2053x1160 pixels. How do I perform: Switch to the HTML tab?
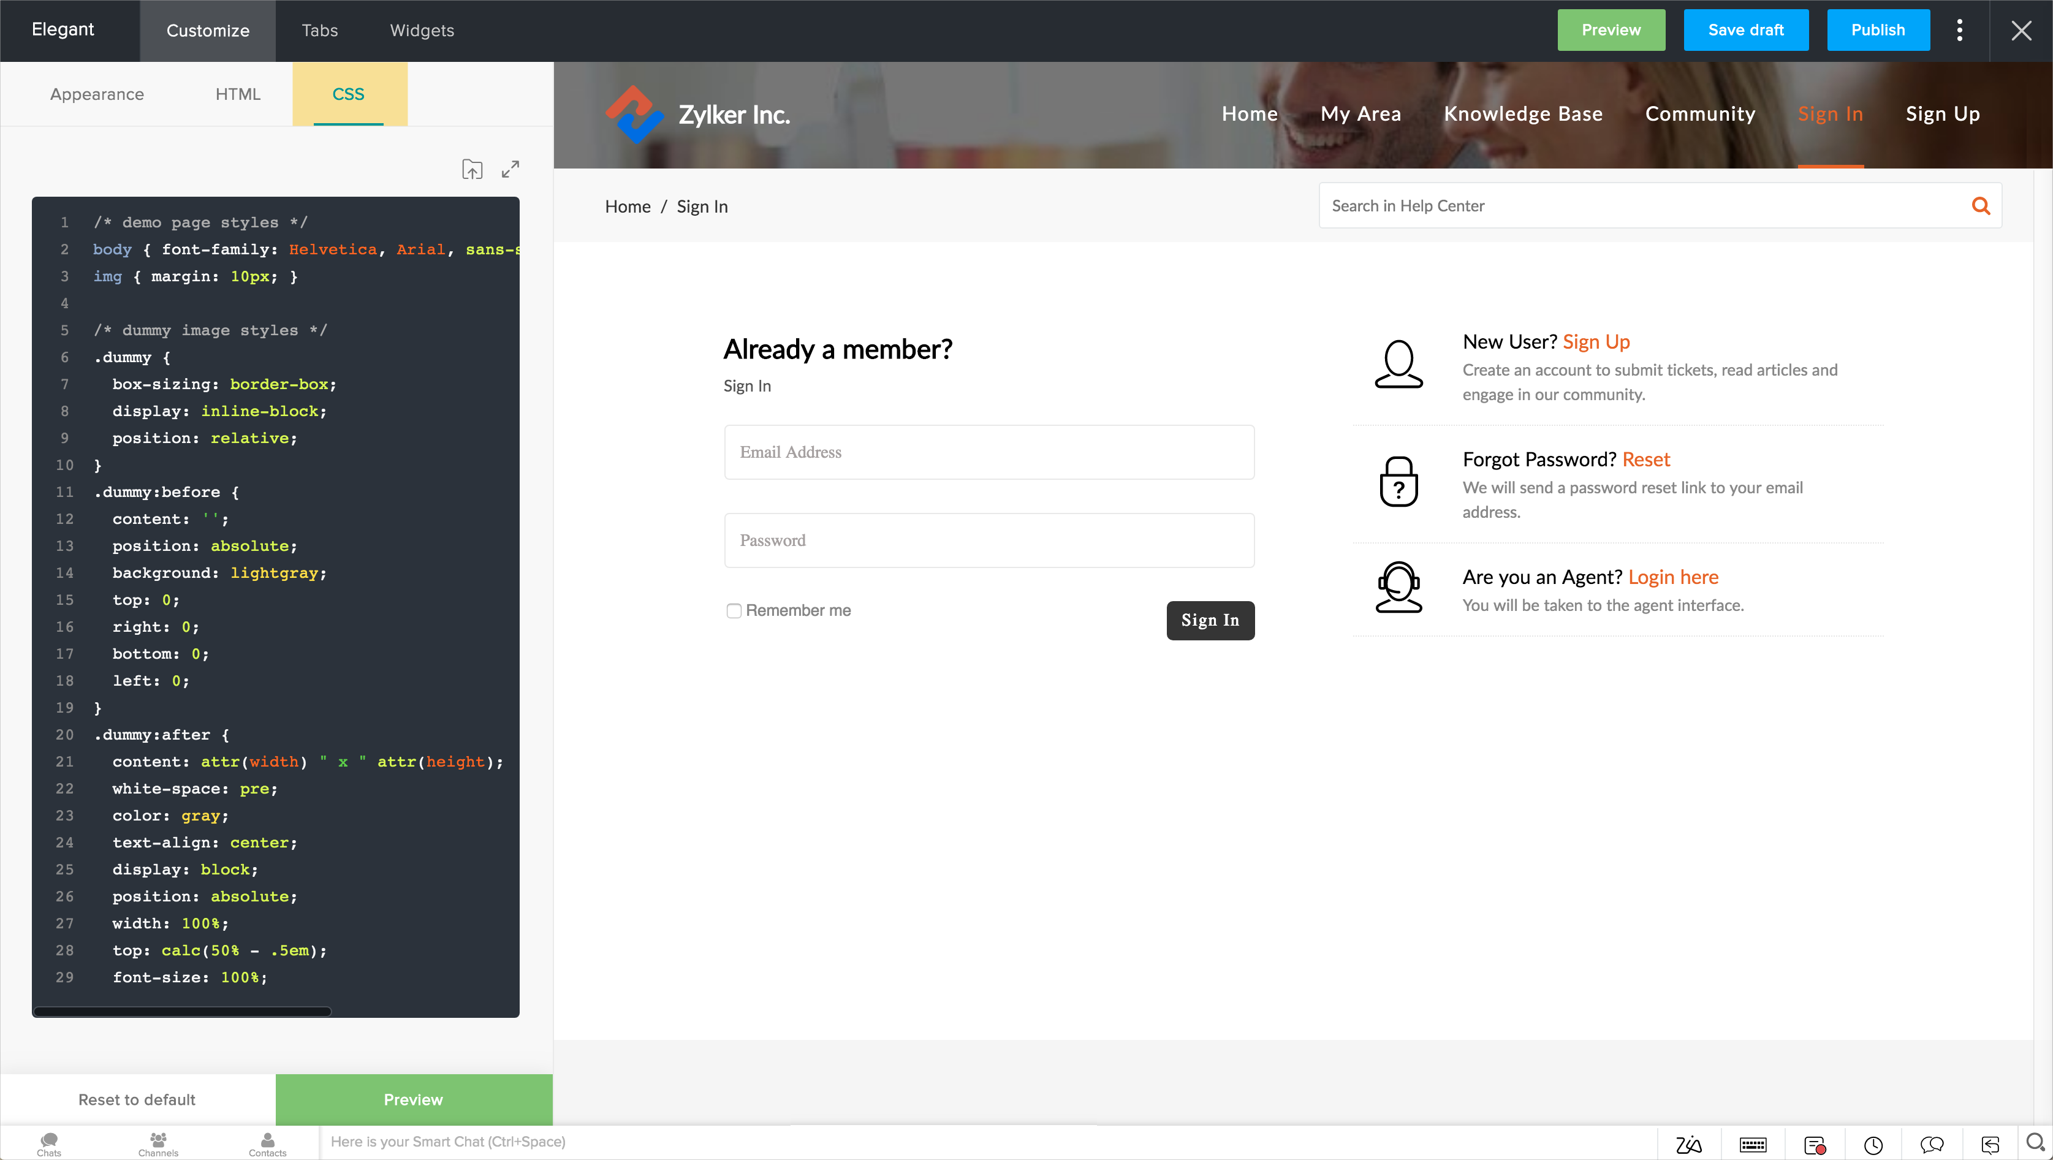coord(238,94)
